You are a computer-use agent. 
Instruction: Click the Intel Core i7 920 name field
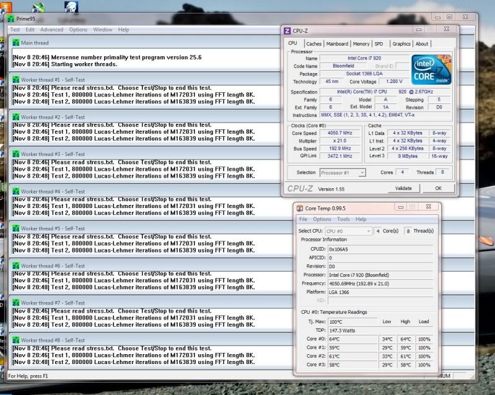(364, 58)
